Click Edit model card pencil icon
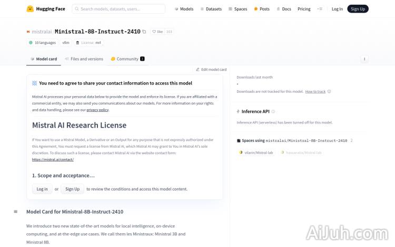The width and height of the screenshot is (395, 247). pyautogui.click(x=198, y=69)
